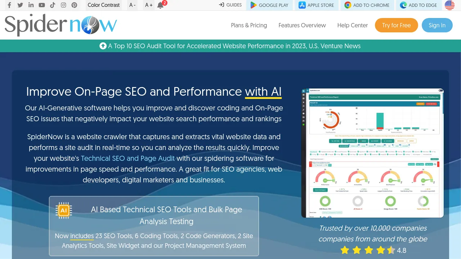Click Add to Edge button
This screenshot has height=259, width=461.
pos(419,5)
